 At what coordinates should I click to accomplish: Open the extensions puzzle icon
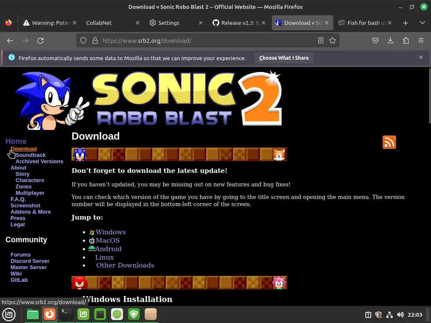coord(406,41)
